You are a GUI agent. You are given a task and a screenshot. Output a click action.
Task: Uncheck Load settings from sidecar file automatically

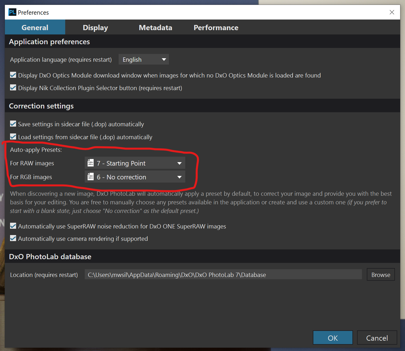coord(13,137)
